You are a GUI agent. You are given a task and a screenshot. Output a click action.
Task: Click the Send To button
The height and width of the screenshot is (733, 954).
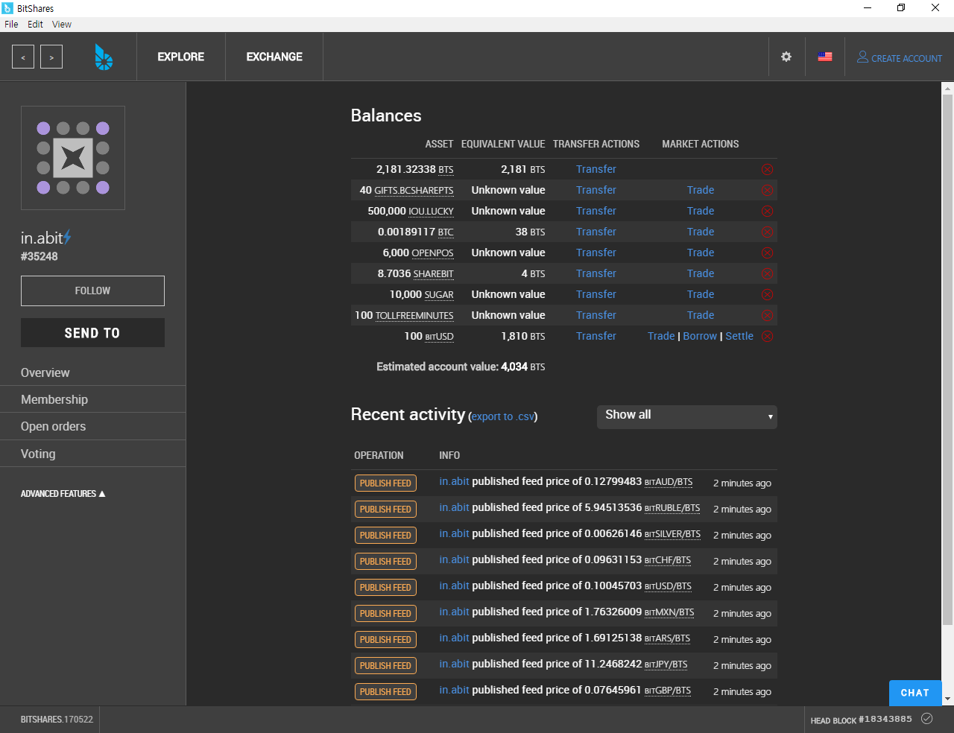pyautogui.click(x=92, y=333)
